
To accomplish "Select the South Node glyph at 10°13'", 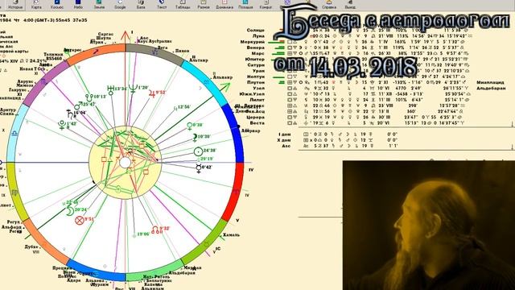I will click(89, 97).
